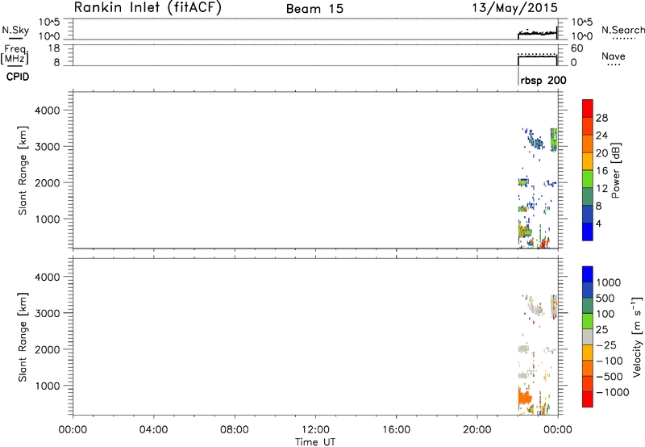Select the "16:00" time tick label
The height and width of the screenshot is (447, 645).
click(396, 430)
